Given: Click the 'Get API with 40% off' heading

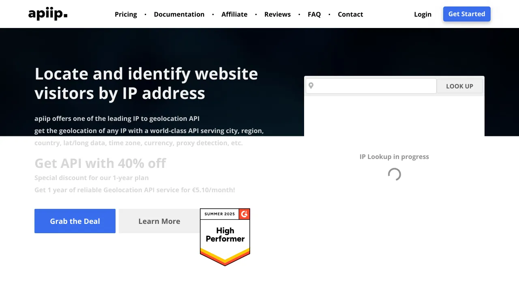Looking at the screenshot, I should tap(100, 163).
